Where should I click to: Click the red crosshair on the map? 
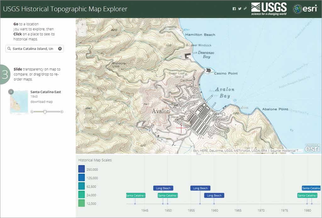(181, 128)
